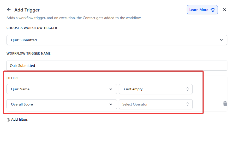The width and height of the screenshot is (233, 152).
Task: Click the chevron arrow in Quiz Name field
Action: (111, 89)
